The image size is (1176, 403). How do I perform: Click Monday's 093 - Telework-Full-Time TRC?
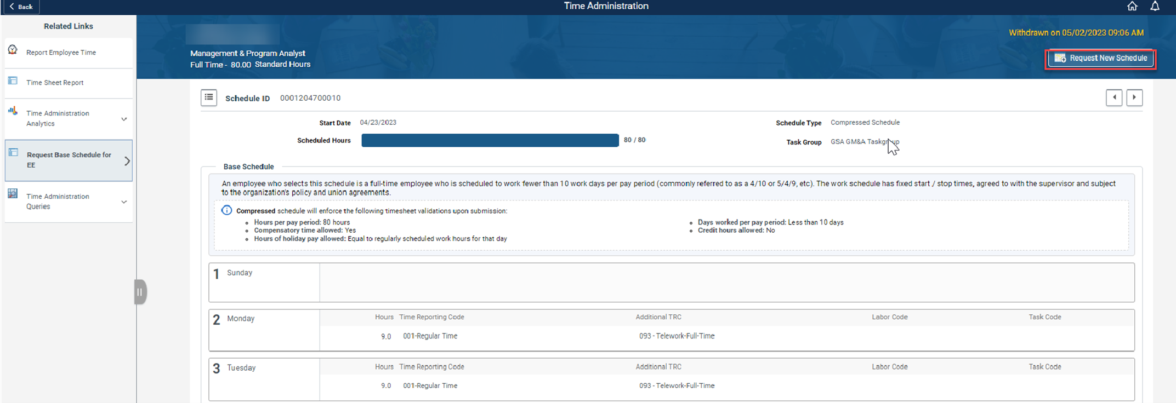[677, 336]
